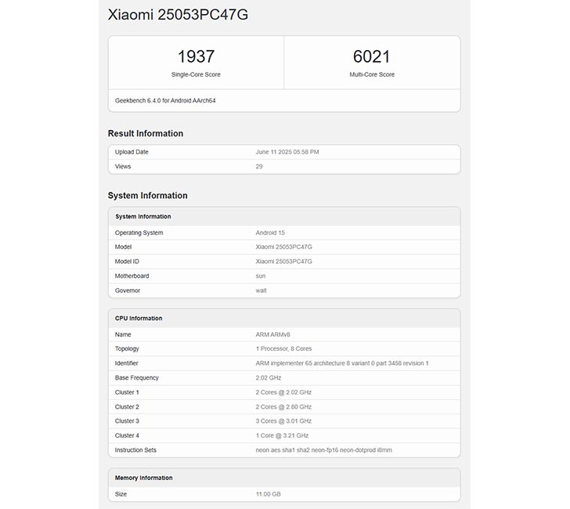Select Xiaomi 25053PC47G in the Model row
The height and width of the screenshot is (509, 570).
click(x=284, y=247)
